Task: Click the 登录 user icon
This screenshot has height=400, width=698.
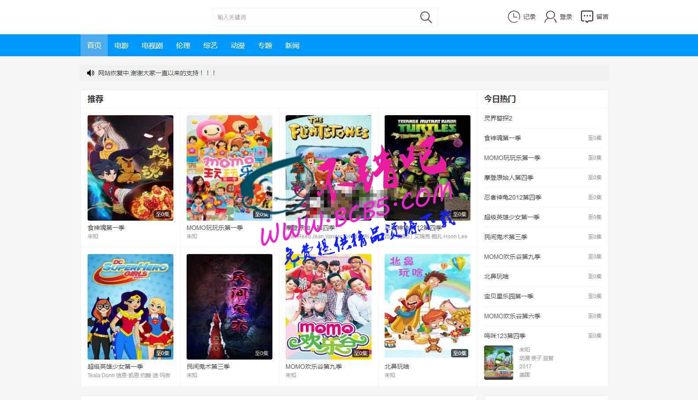Action: [x=550, y=17]
